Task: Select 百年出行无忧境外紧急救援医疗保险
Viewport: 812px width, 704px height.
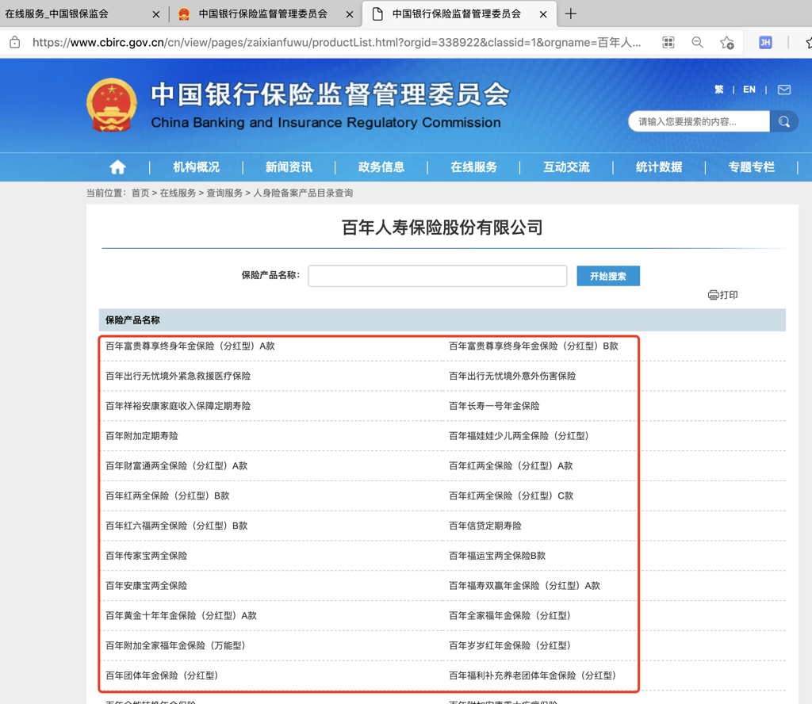Action: click(178, 376)
